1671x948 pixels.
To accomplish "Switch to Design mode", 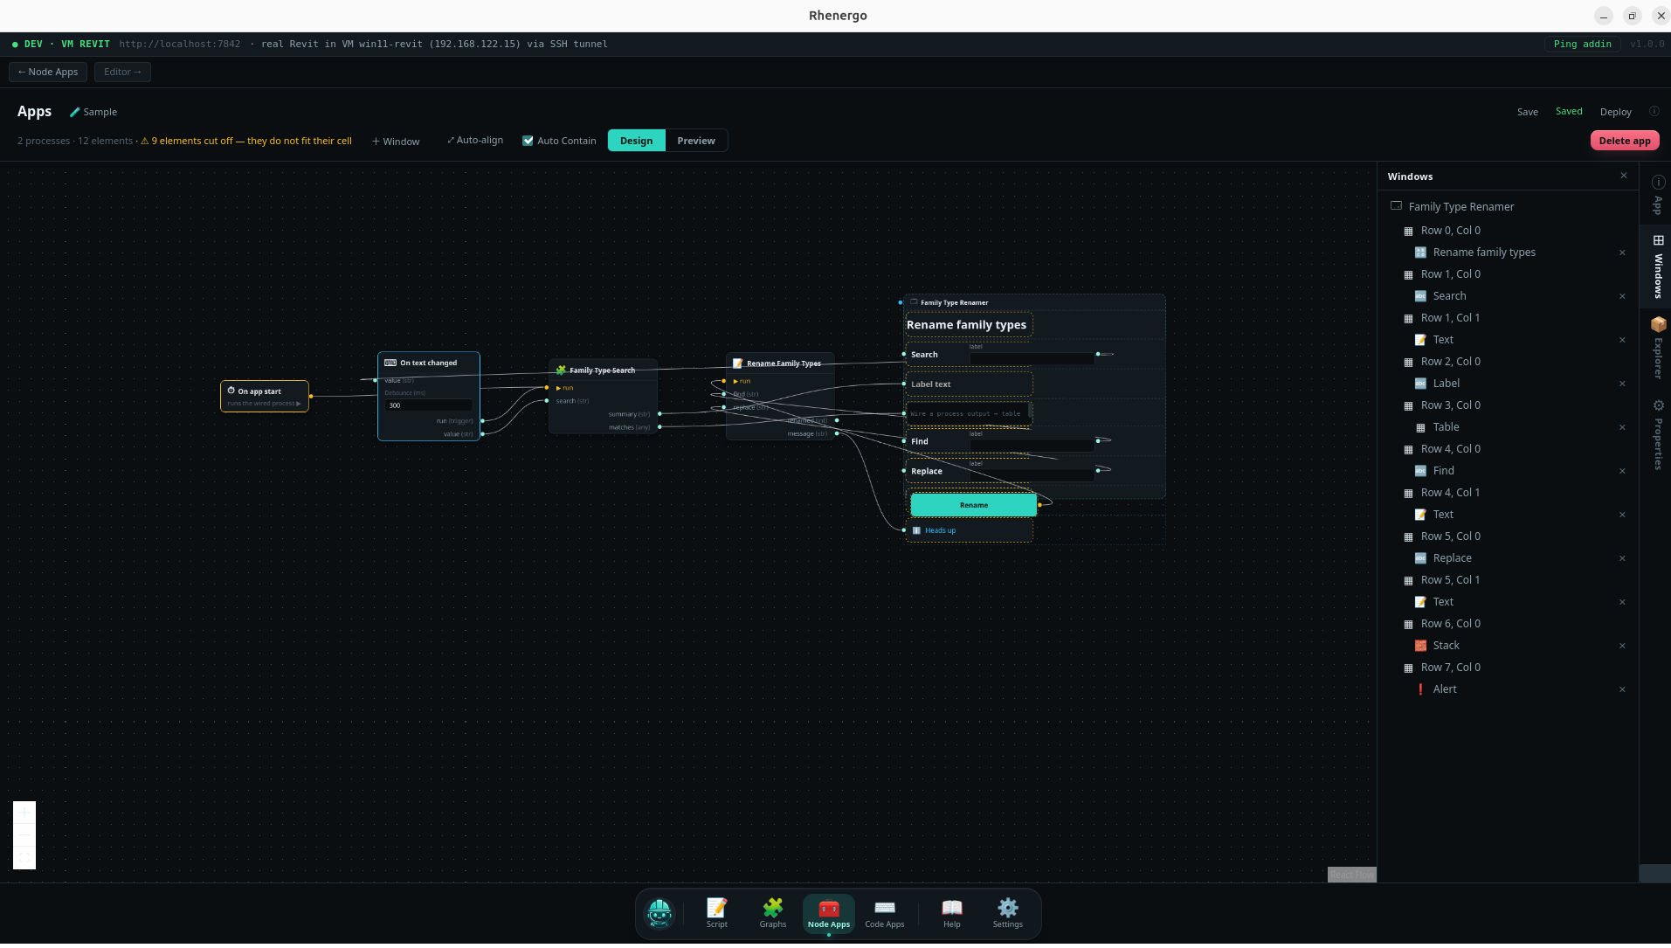I will click(x=636, y=141).
